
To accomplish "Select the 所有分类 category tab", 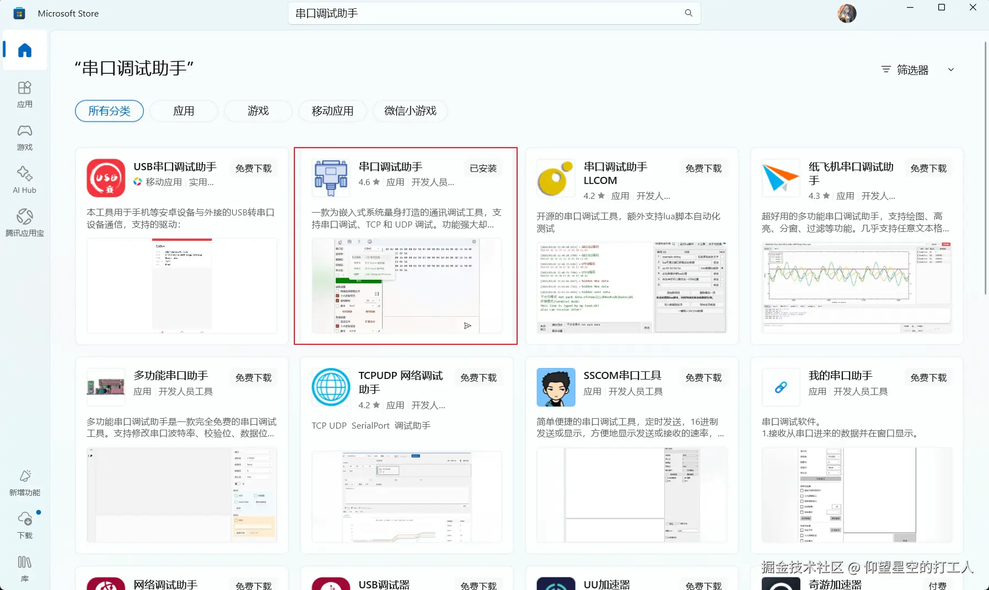I will click(109, 111).
